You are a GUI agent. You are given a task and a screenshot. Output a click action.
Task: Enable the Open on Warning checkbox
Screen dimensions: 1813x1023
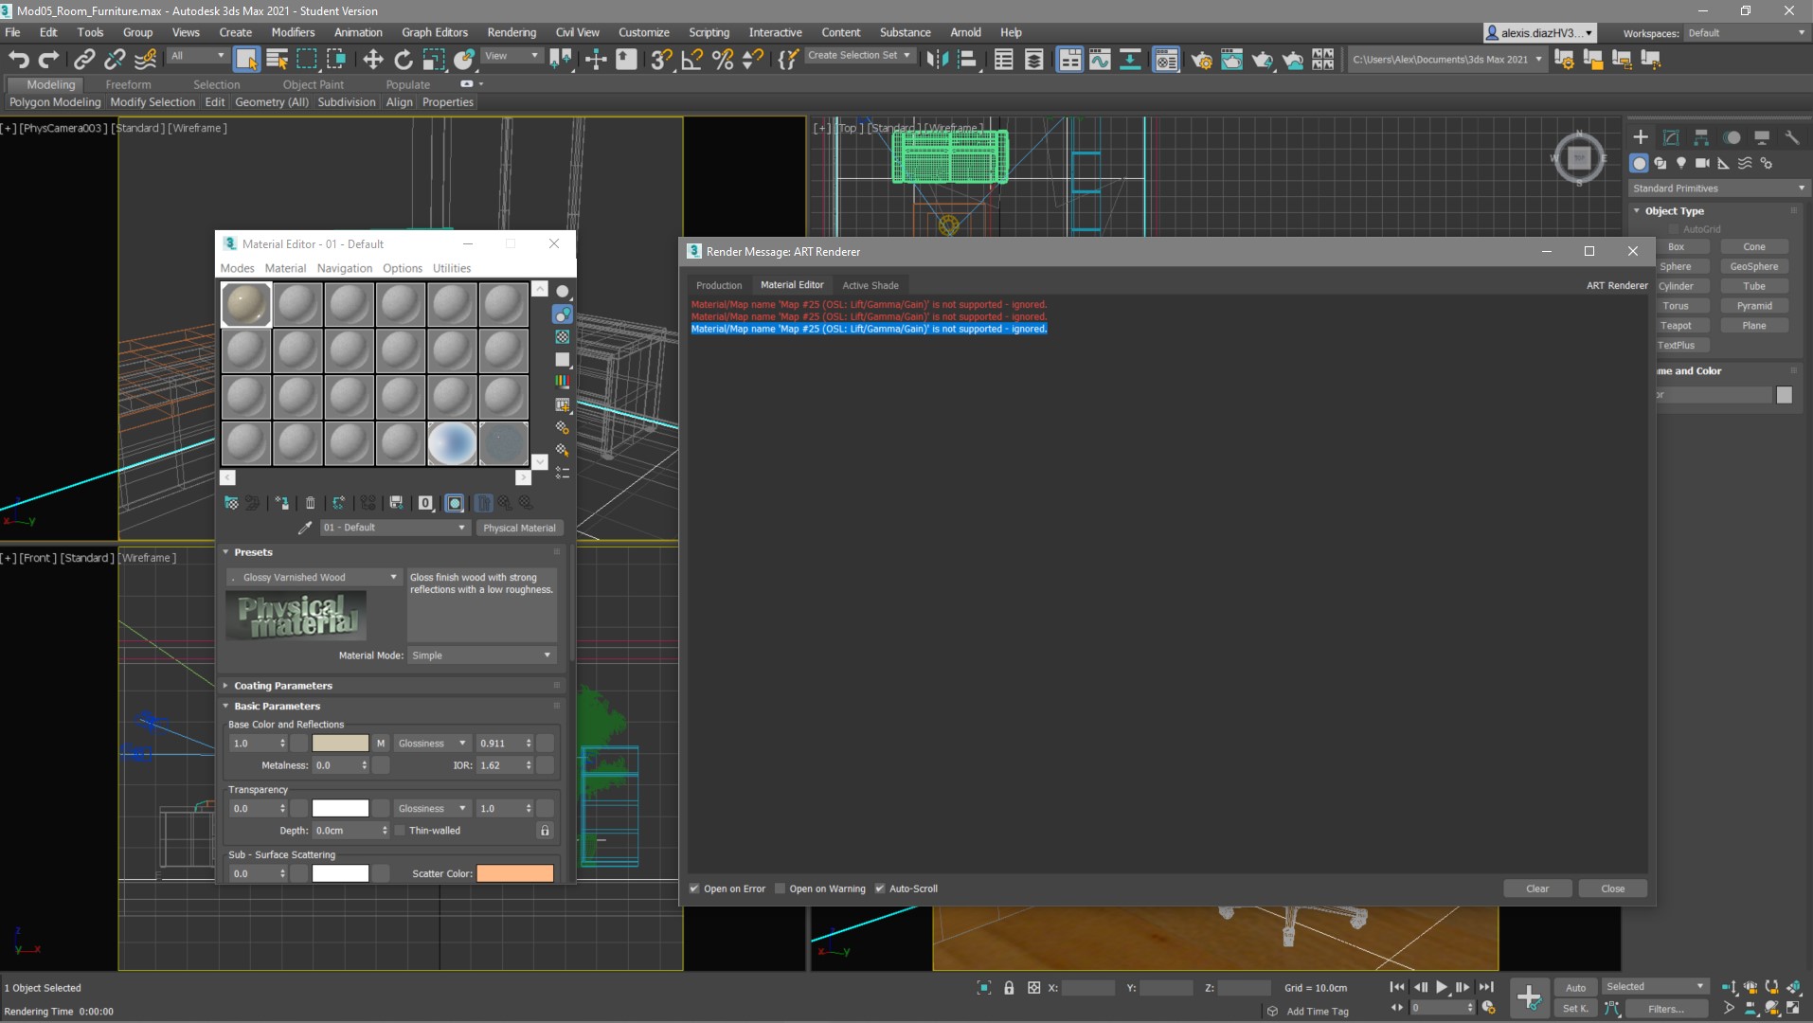click(781, 888)
